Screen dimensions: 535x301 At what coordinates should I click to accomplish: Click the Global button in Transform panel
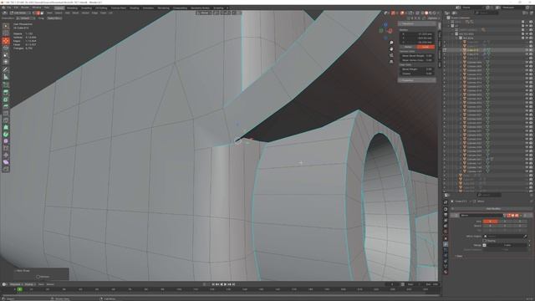408,47
